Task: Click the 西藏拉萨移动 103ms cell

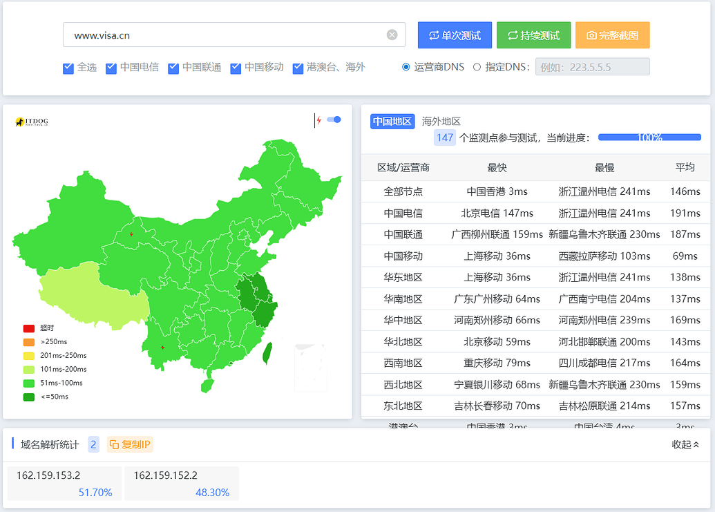Action: click(604, 256)
